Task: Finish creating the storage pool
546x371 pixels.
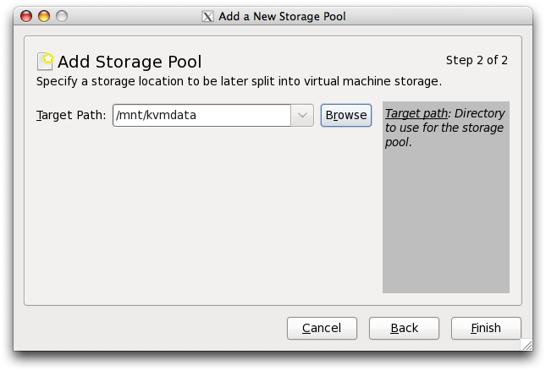Action: (486, 328)
